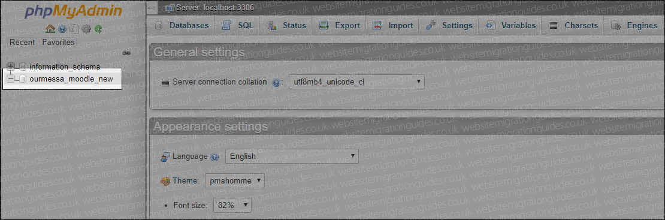Click the database icon beside information_schema
665x220 pixels.
pyautogui.click(x=23, y=67)
